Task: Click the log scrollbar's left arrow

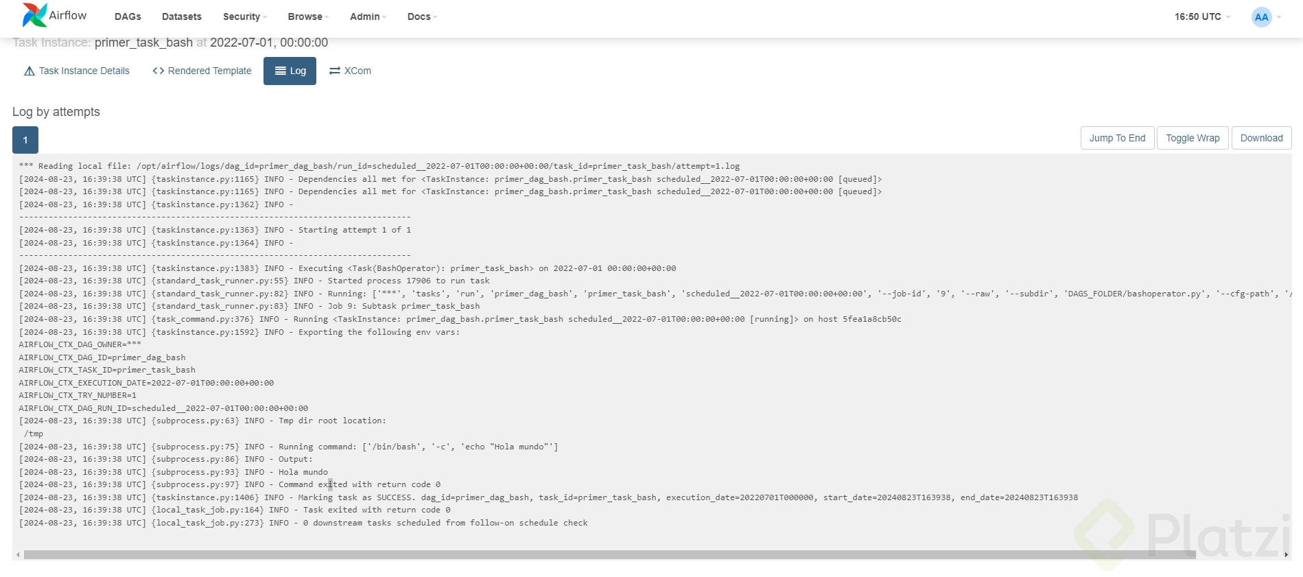Action: tap(18, 554)
